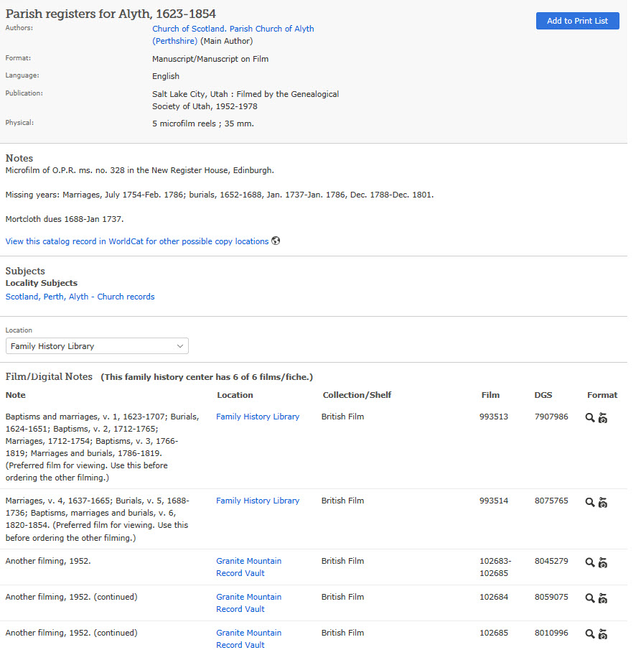Open Church of Scotland author link
This screenshot has height=655, width=641.
(x=233, y=34)
